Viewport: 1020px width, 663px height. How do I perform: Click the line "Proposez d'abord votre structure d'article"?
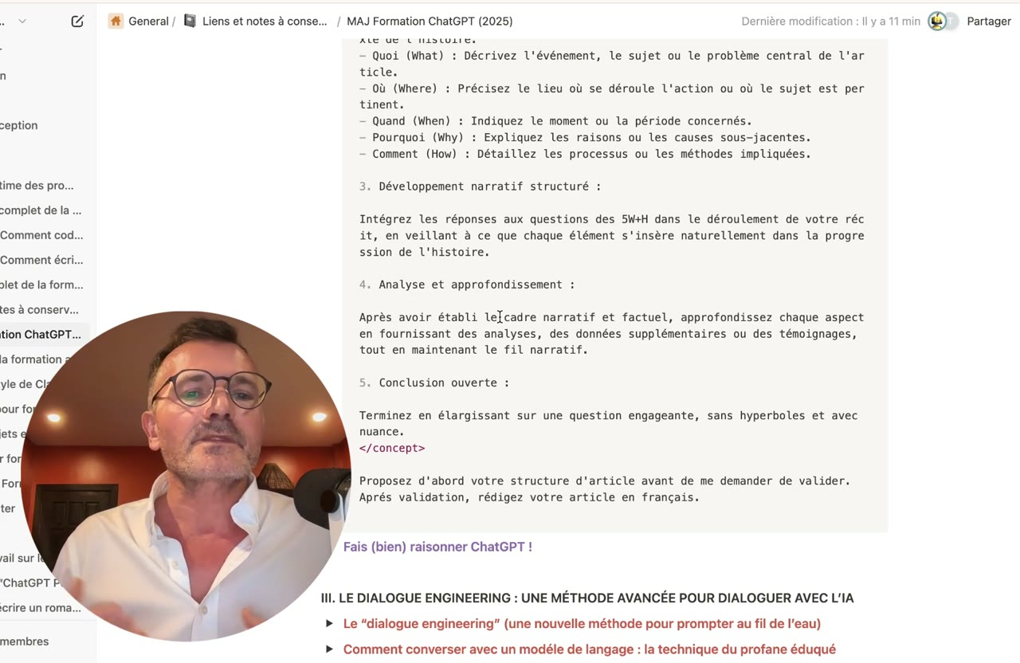(605, 481)
